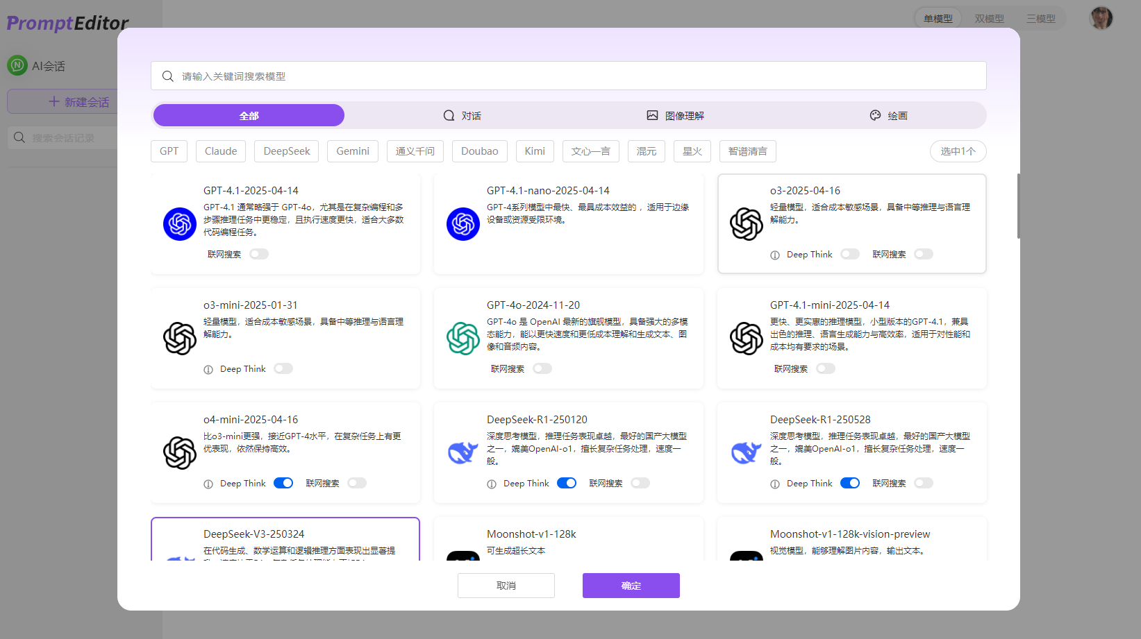This screenshot has height=639, width=1141.
Task: Open the 对话 category tab
Action: click(x=463, y=116)
